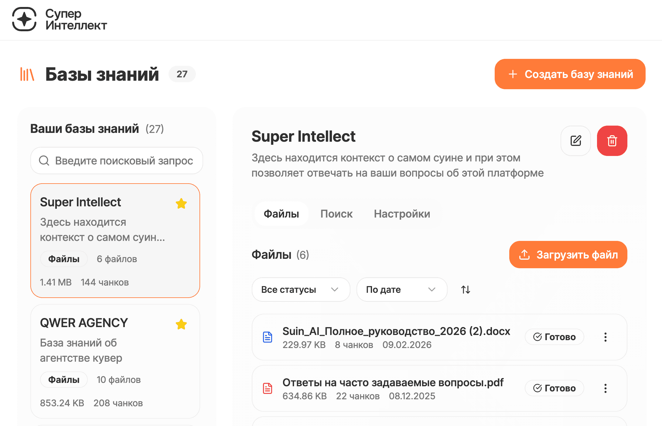Click the 10 файлов label on QWER AGENCY card
662x426 pixels.
[x=119, y=380]
